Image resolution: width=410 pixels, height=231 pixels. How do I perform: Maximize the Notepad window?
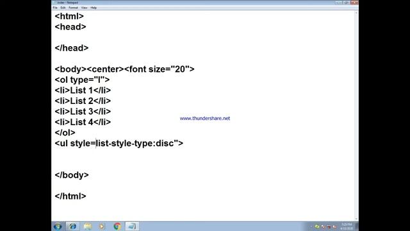click(x=346, y=3)
